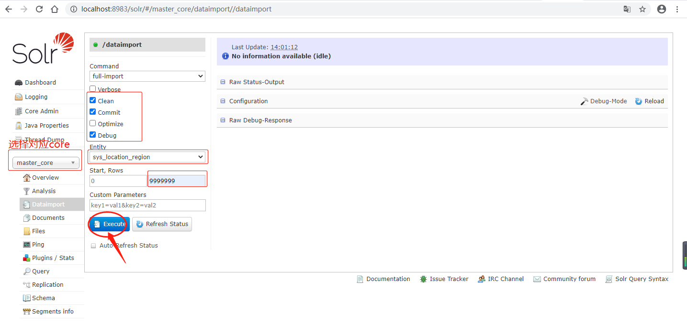Enable the Verbose checkbox
The height and width of the screenshot is (336, 687).
pos(93,89)
